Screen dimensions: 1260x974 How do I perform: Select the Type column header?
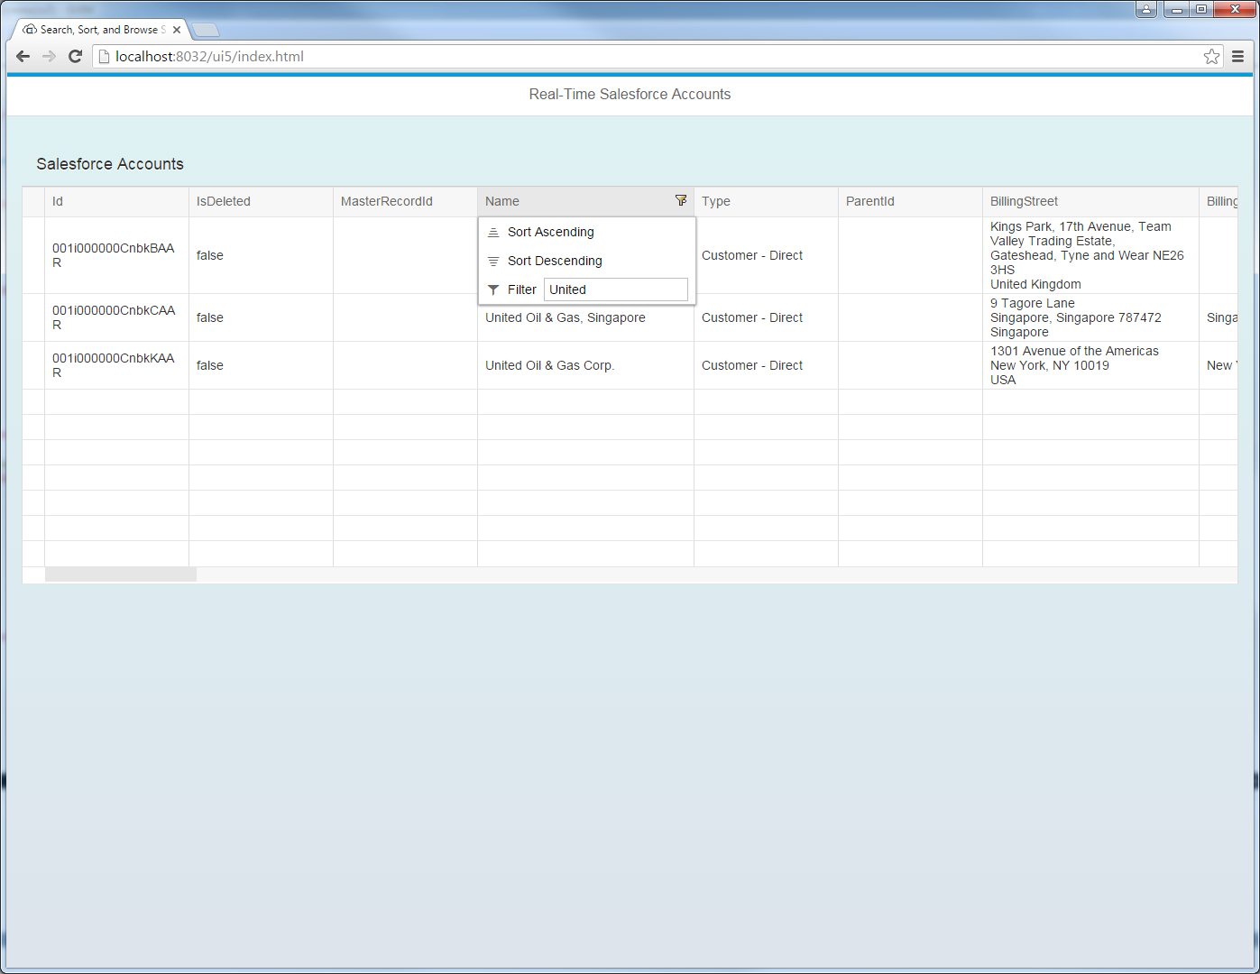716,201
